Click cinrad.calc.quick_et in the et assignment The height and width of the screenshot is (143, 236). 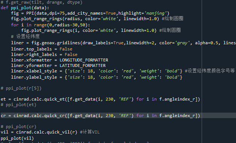tap(39, 99)
